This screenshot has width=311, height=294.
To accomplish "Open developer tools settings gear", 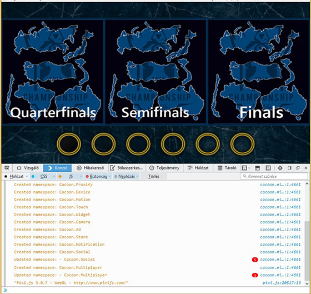I will pos(280,168).
